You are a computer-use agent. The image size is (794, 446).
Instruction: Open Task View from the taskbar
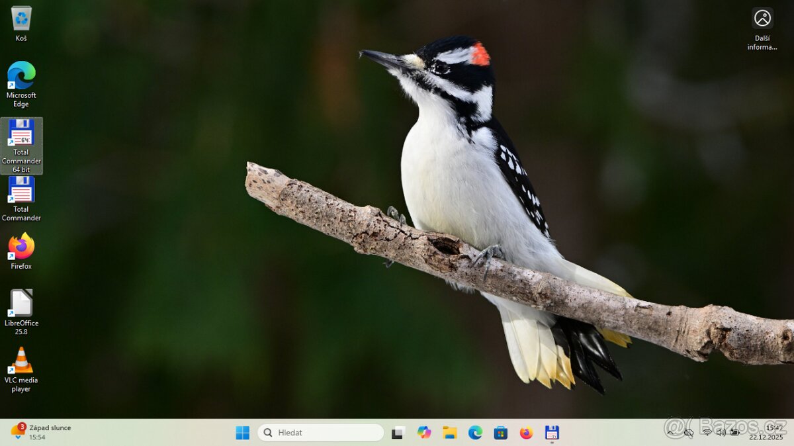pos(397,432)
